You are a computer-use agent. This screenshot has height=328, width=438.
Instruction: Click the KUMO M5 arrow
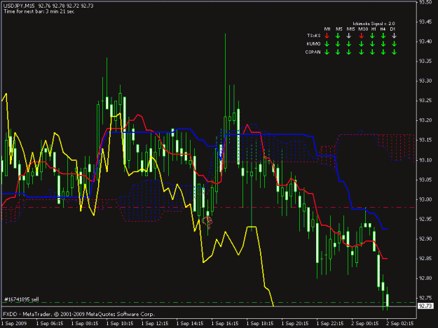click(x=338, y=44)
